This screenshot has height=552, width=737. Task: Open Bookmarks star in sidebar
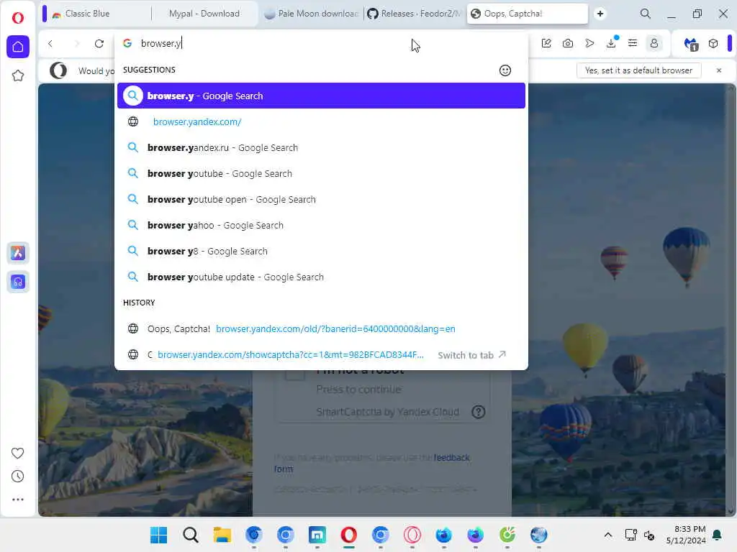(18, 75)
